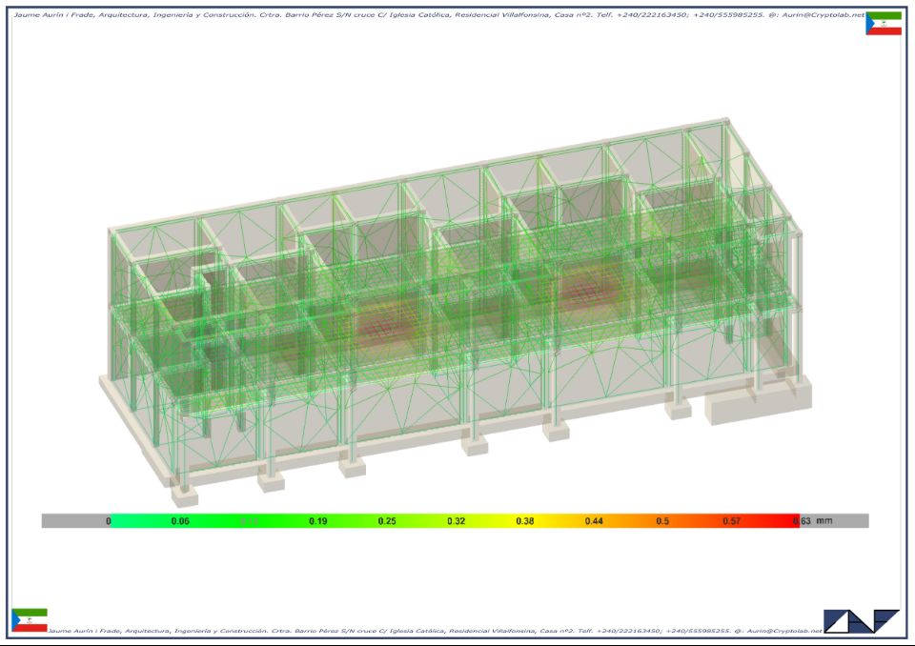Click the blue and white logo at bottom-right
The image size is (915, 646).
click(862, 620)
